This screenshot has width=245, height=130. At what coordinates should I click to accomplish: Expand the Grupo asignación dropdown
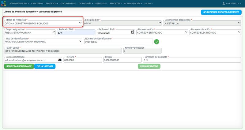30,32
